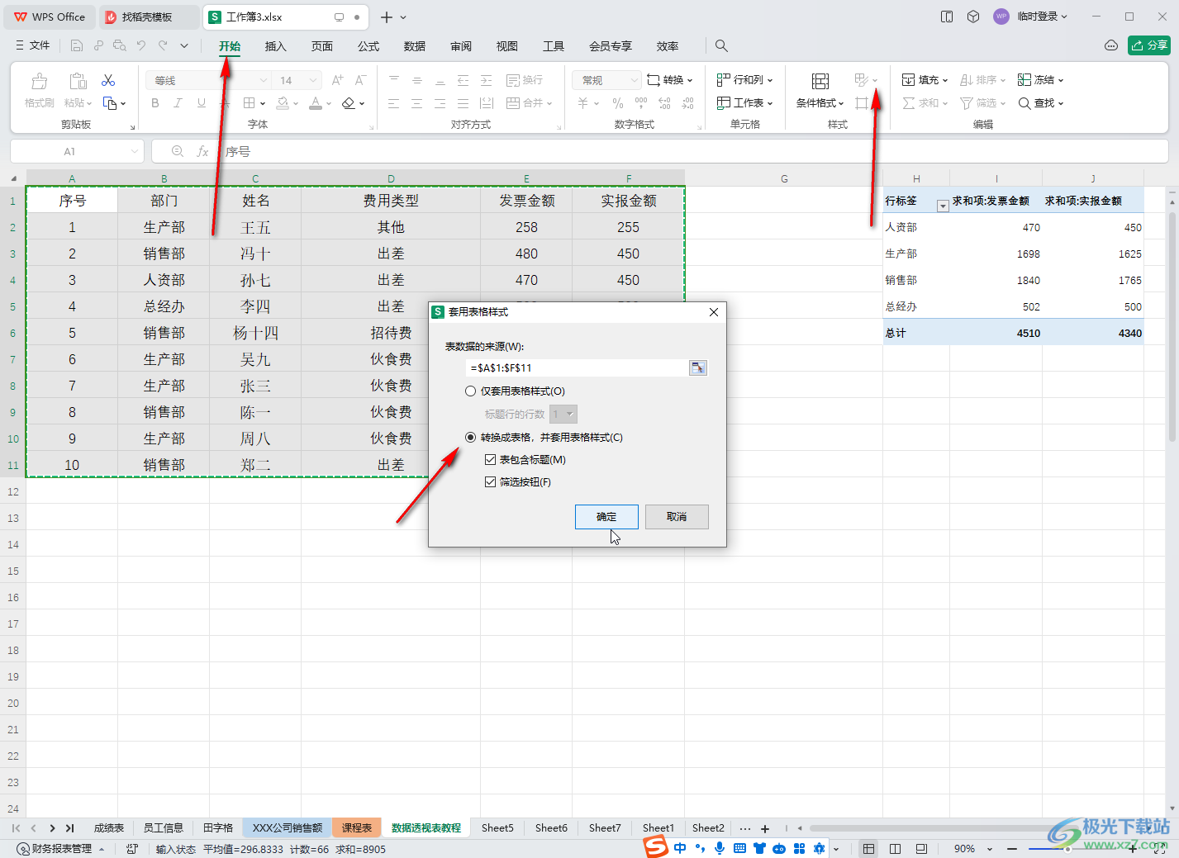This screenshot has width=1179, height=858.
Task: Close the 套用表格样式 dialog
Action: [714, 311]
